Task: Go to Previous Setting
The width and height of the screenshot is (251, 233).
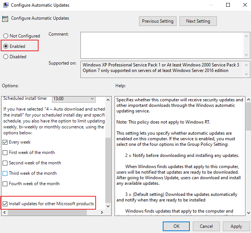Action: point(158,21)
